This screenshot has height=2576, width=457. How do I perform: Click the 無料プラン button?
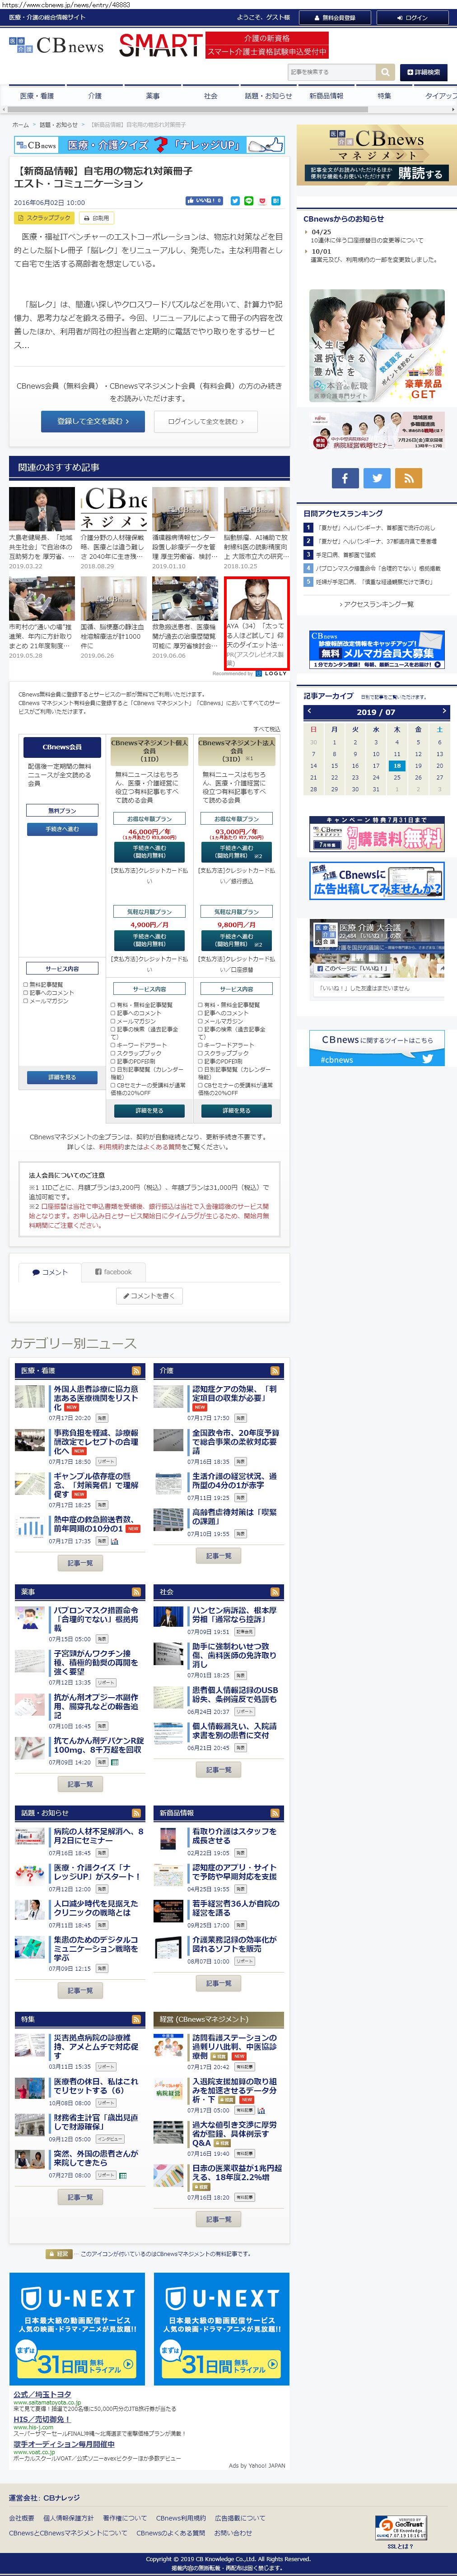tap(62, 810)
